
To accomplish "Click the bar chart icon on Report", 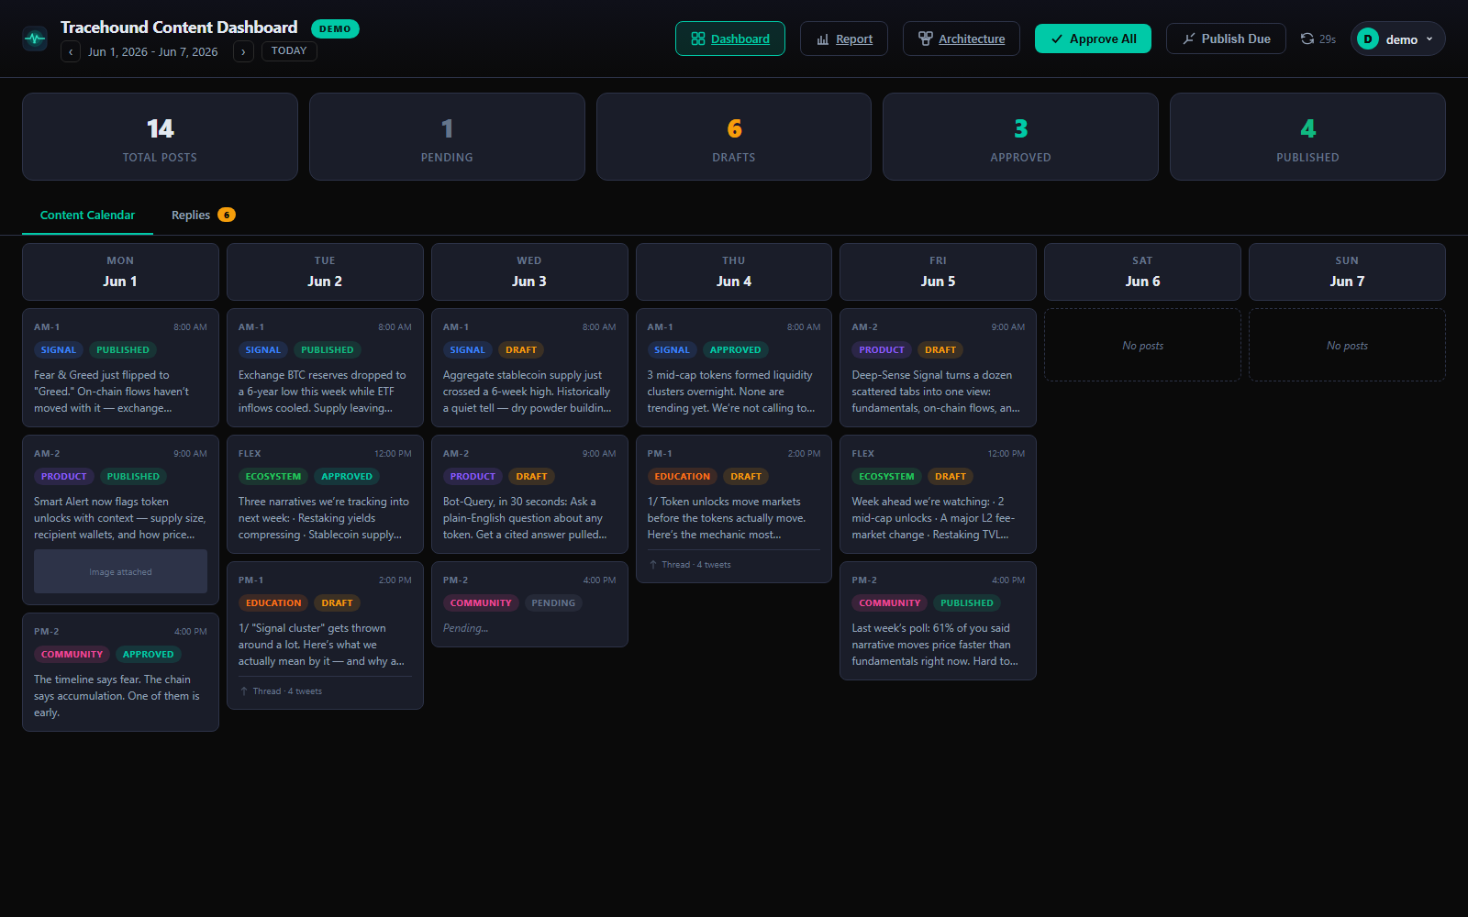I will 823,39.
